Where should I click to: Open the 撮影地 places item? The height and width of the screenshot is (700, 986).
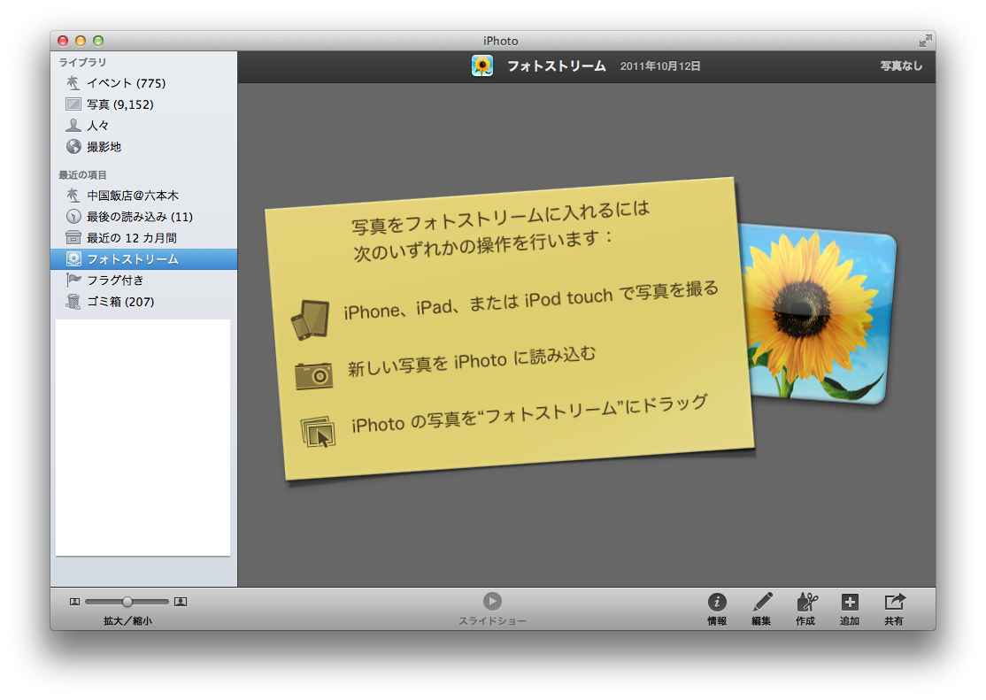click(x=143, y=147)
